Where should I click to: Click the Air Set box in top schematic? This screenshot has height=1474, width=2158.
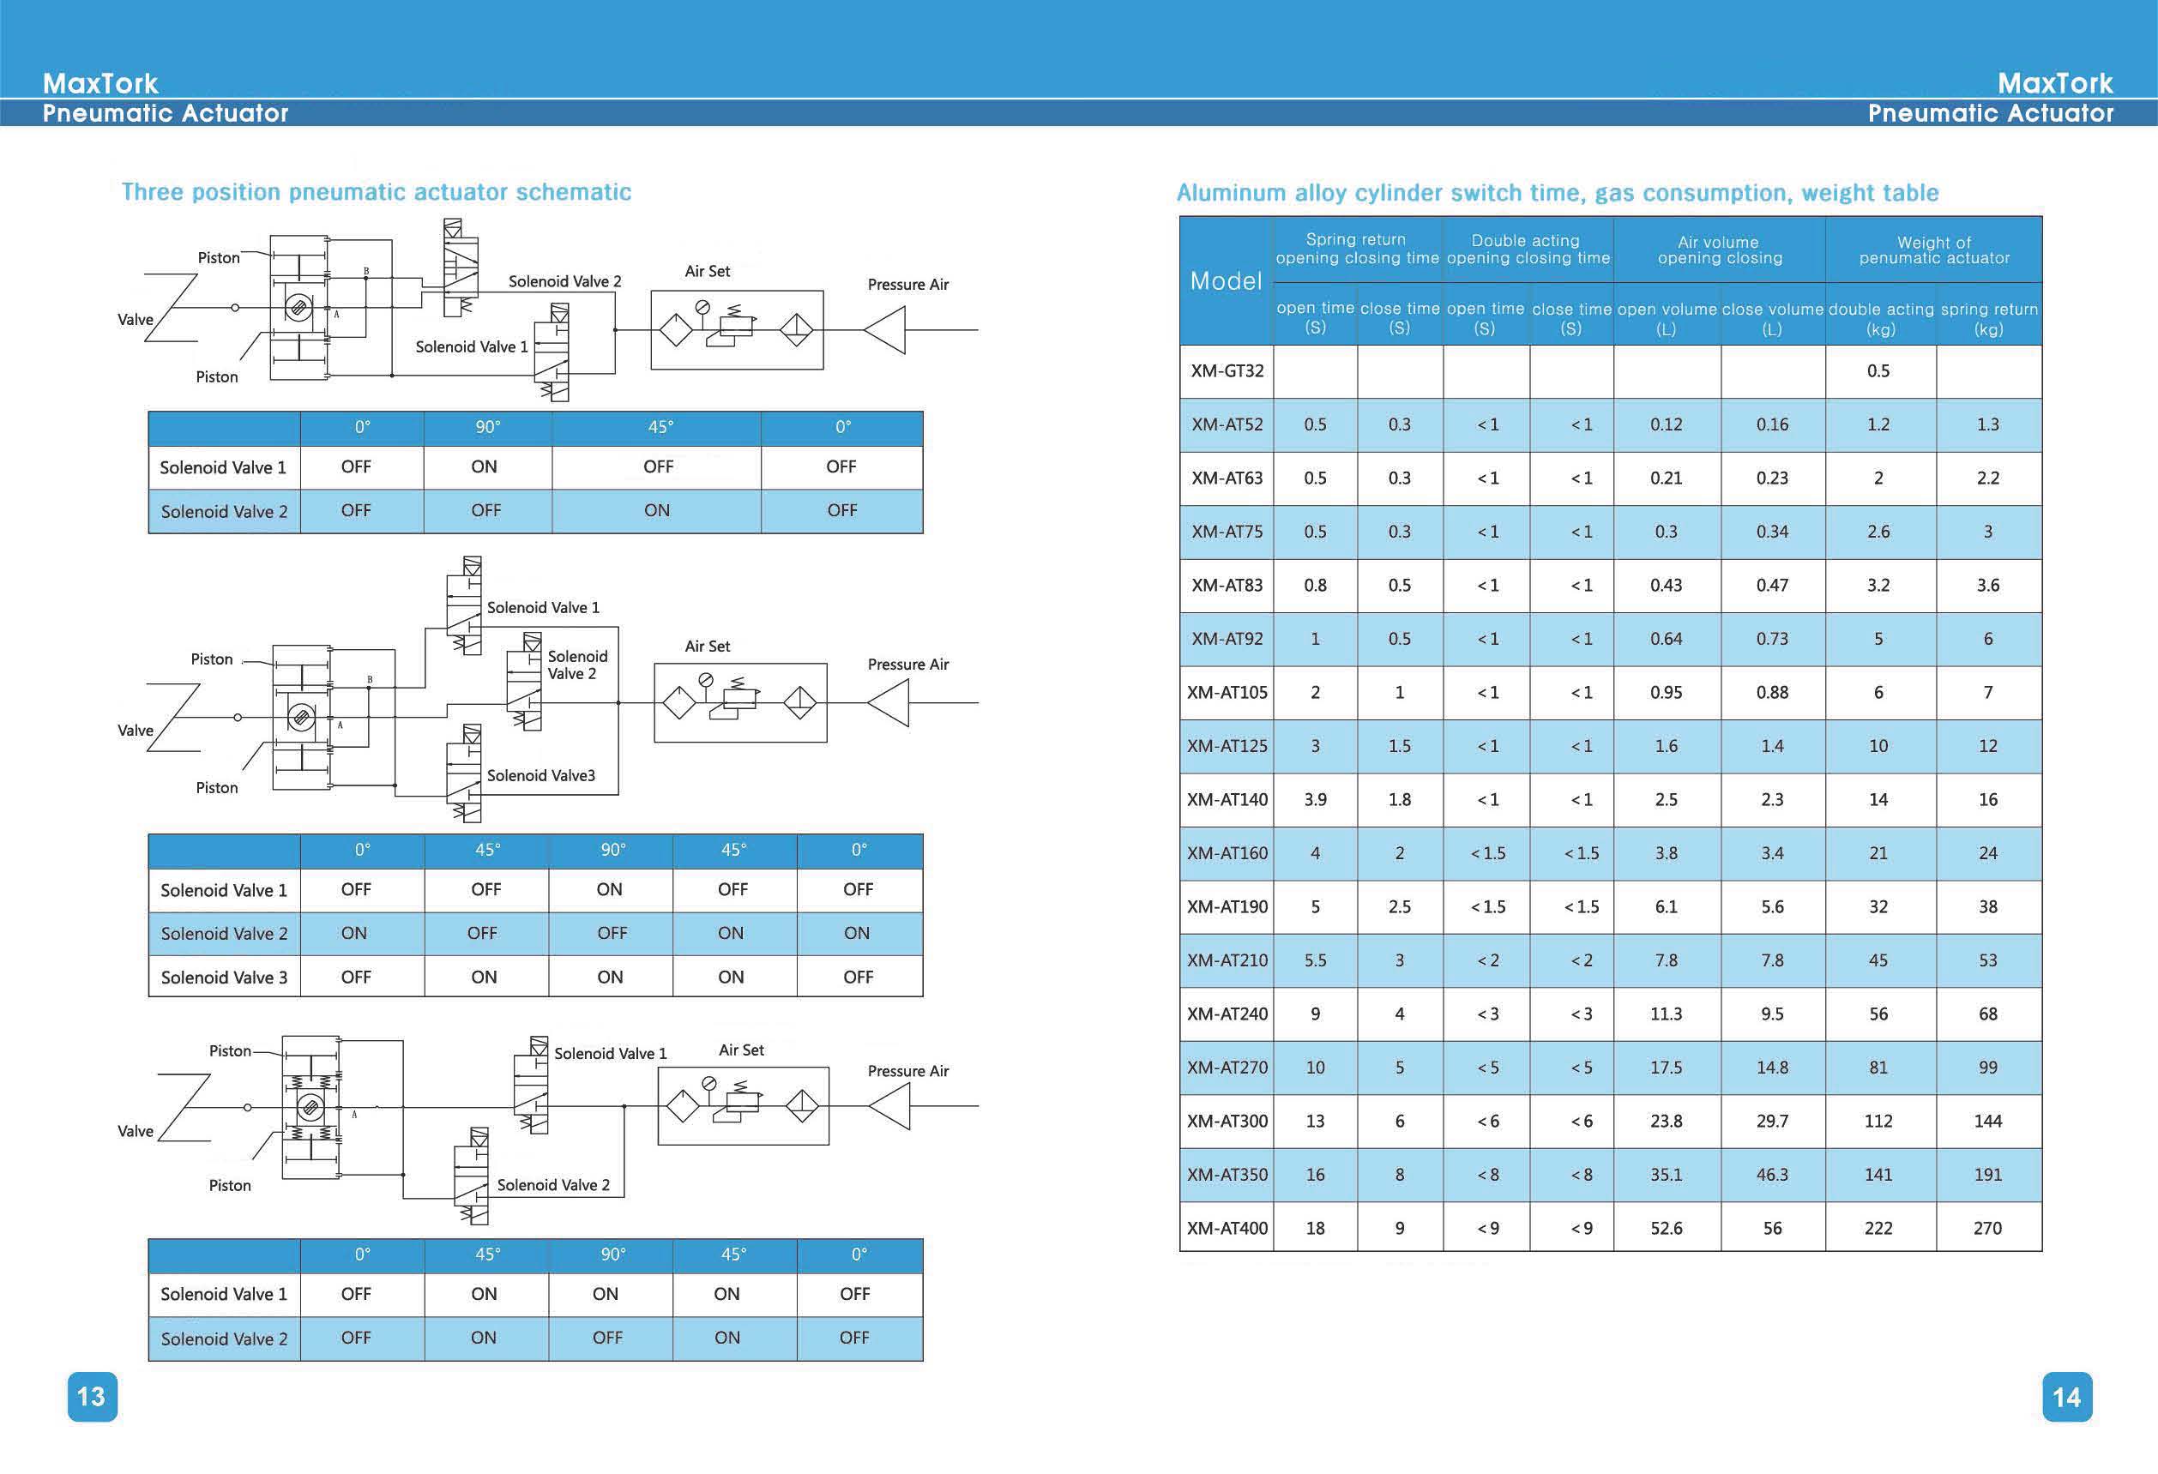click(x=737, y=329)
